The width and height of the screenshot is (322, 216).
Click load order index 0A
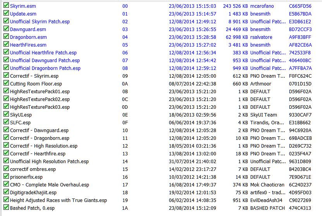pos(125,84)
